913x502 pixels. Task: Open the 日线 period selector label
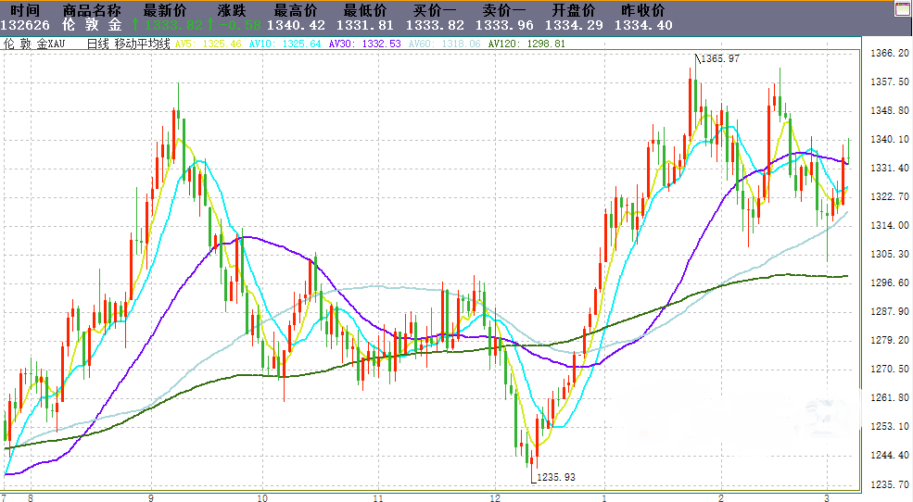pos(97,44)
